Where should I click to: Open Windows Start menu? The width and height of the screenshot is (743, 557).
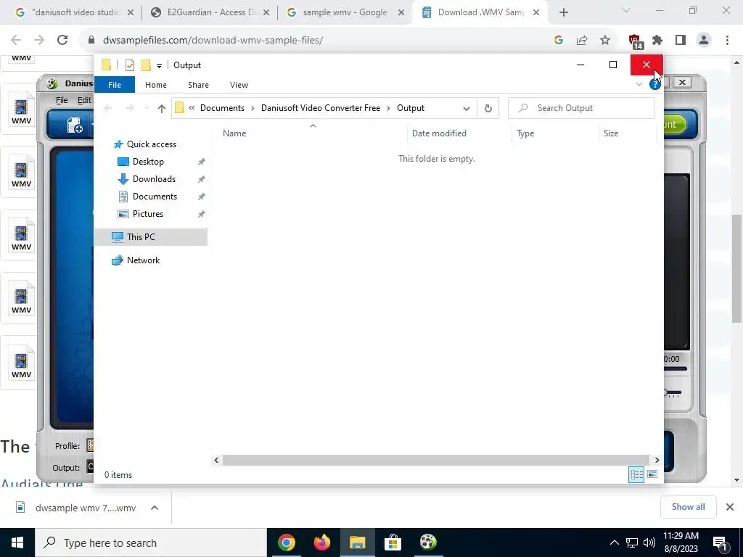coord(17,542)
